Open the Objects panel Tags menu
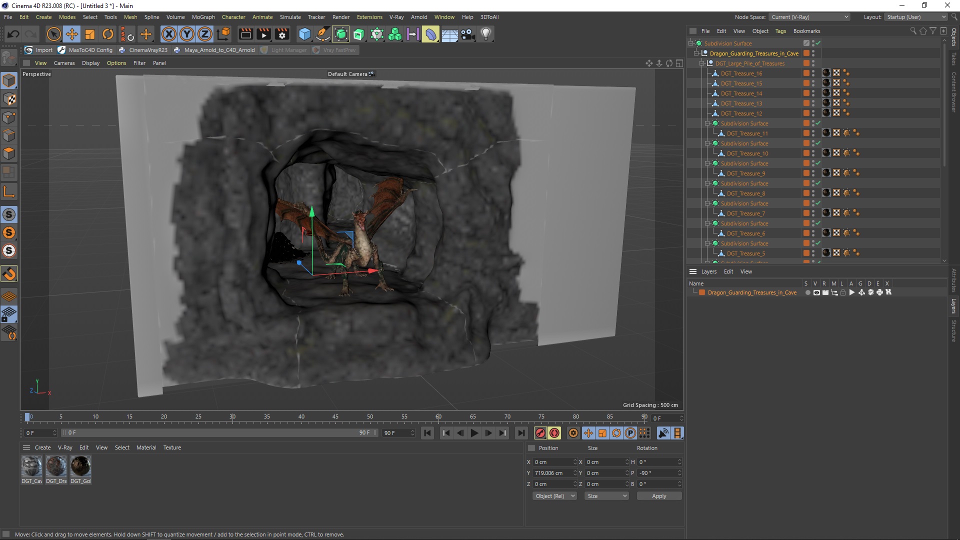This screenshot has height=540, width=960. (x=780, y=31)
